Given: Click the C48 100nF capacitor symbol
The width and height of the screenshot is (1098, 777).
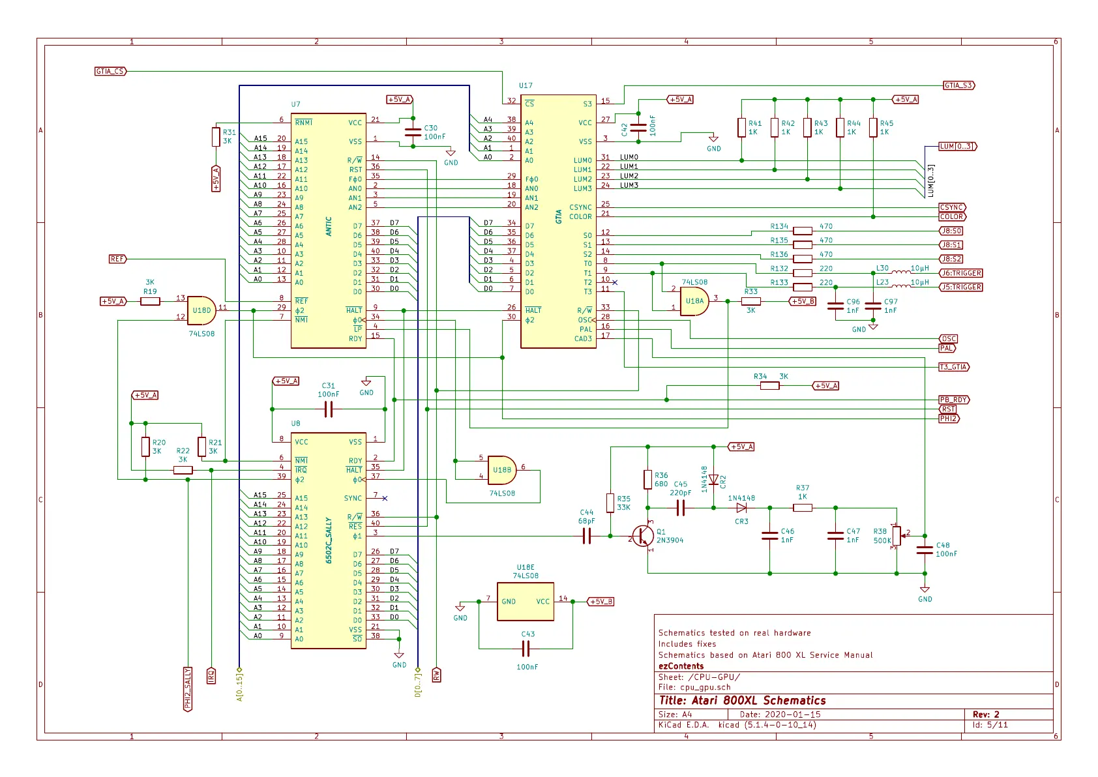Looking at the screenshot, I should click(x=925, y=550).
